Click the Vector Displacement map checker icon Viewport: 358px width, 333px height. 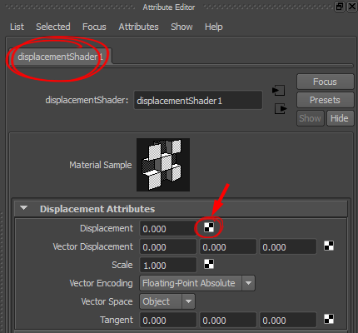[329, 246]
